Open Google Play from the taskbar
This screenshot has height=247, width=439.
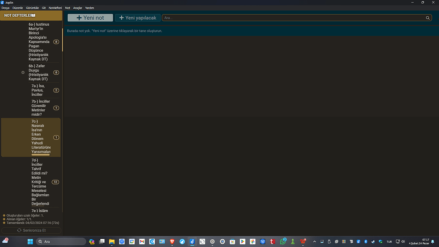[x=242, y=241]
